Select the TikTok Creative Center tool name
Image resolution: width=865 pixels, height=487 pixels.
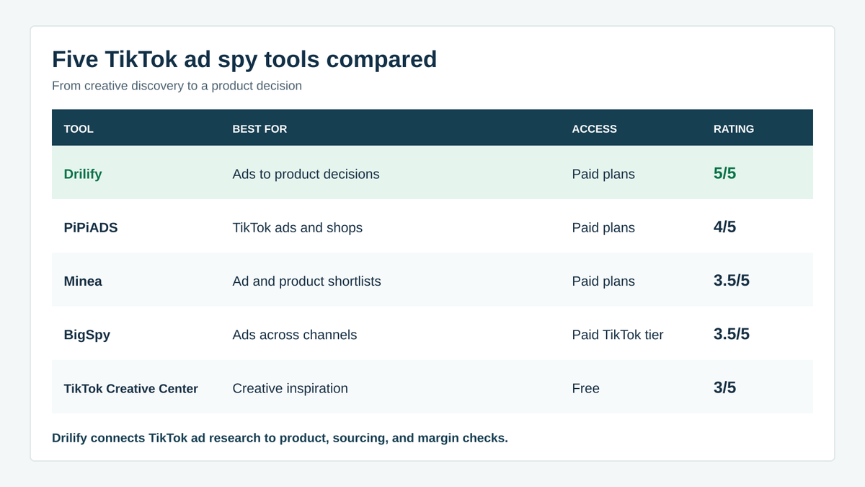point(131,388)
